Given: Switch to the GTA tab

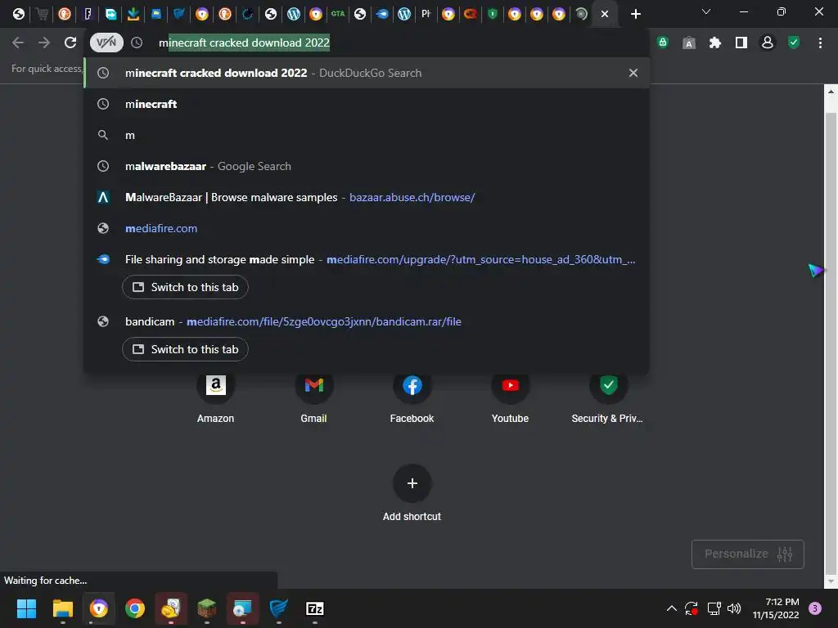Looking at the screenshot, I should pos(338,14).
